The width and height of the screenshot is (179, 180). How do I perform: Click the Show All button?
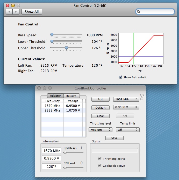click(x=32, y=12)
